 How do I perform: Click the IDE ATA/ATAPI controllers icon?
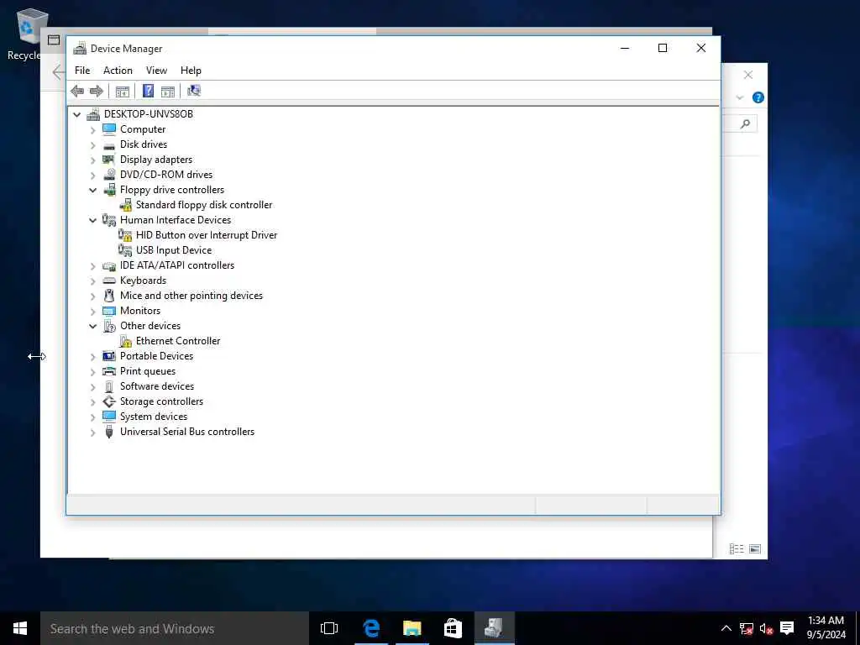[109, 265]
